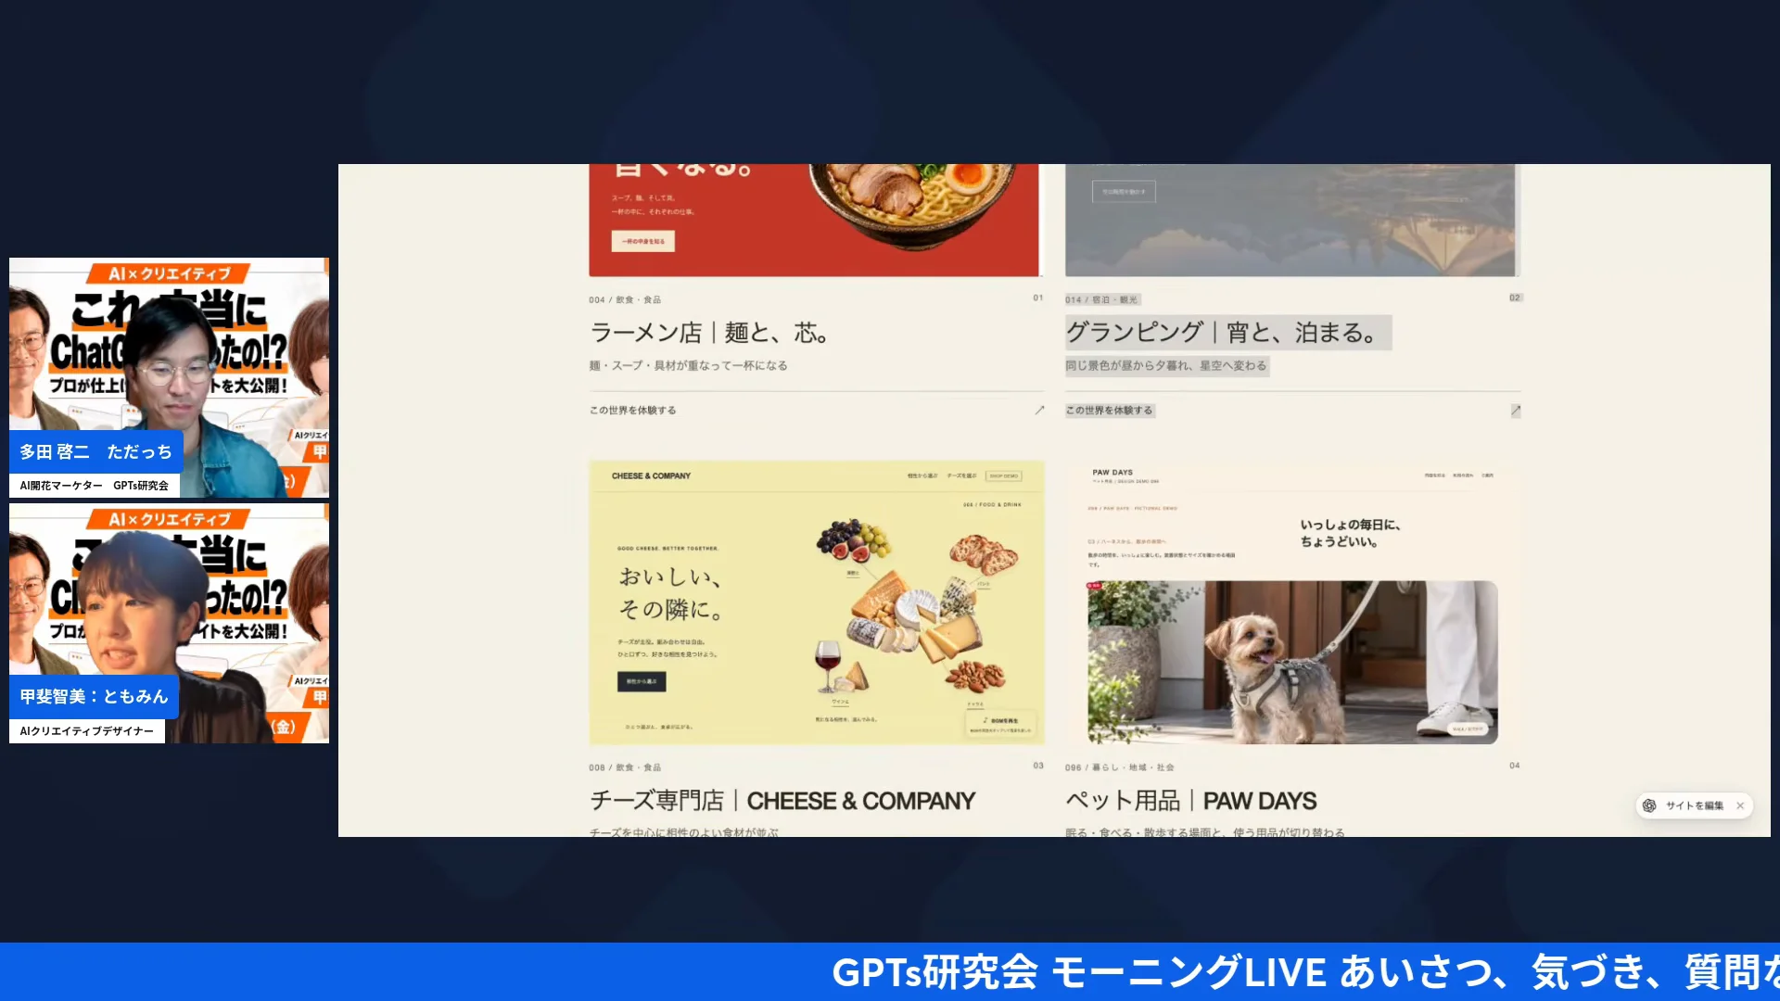Click the arrow icon on the glamping card
The height and width of the screenshot is (1001, 1780).
pos(1516,410)
